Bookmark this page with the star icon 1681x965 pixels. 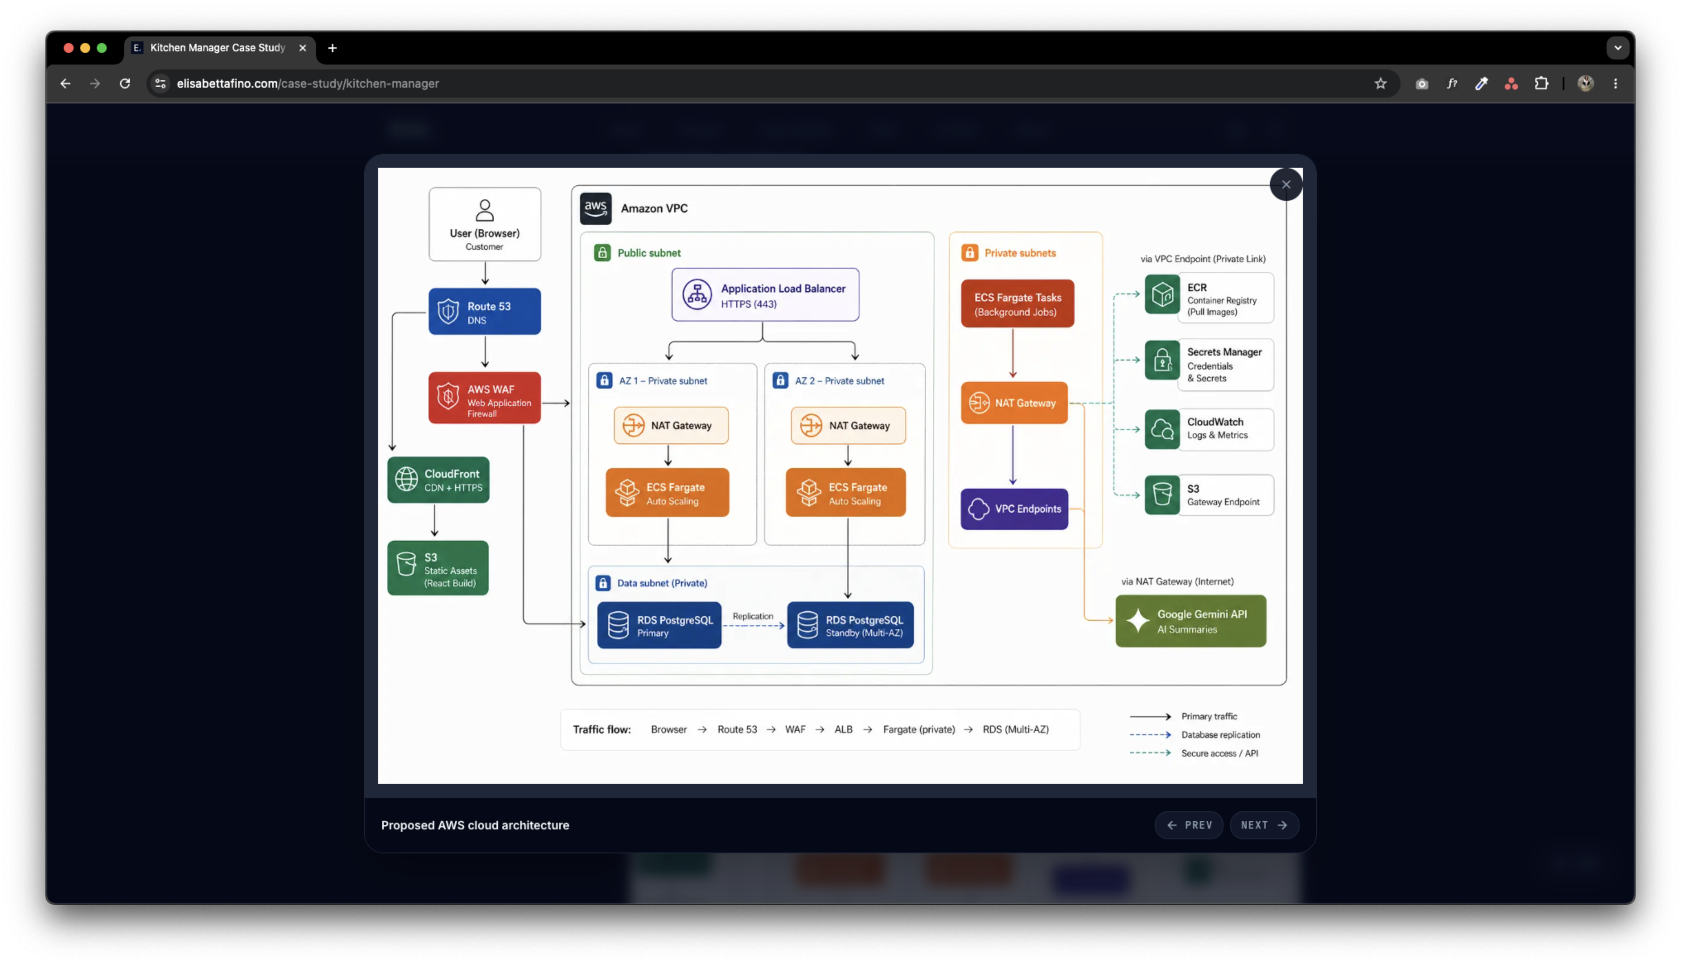1380,84
